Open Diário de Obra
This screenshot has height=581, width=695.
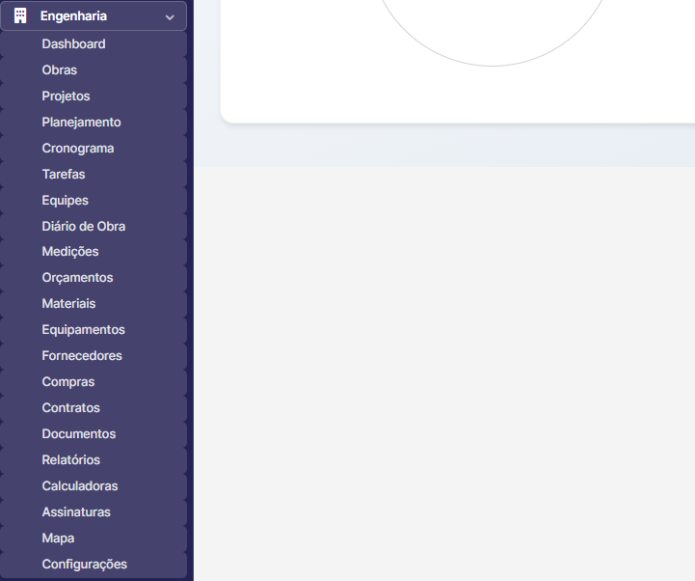coord(84,227)
